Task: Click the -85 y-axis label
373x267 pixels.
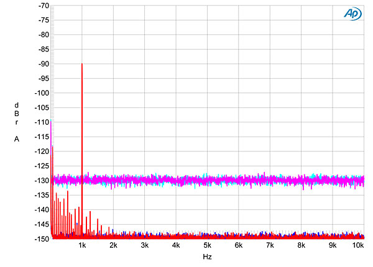Action: (x=44, y=50)
